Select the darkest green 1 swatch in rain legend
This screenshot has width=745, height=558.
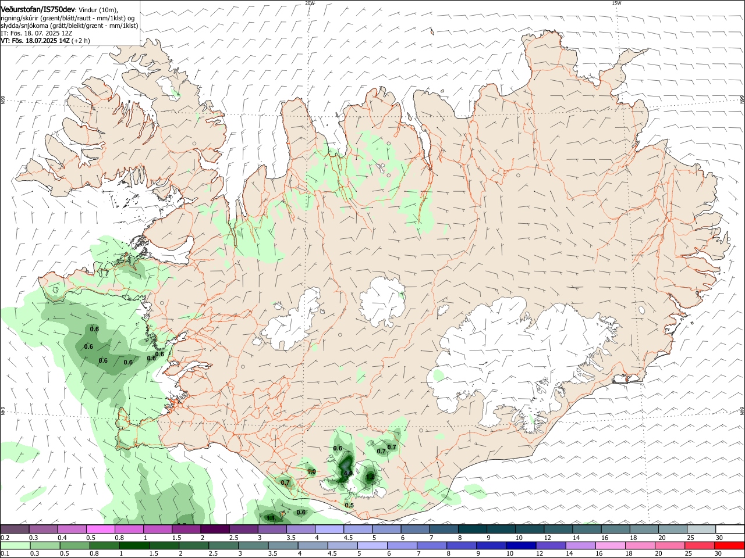(x=134, y=545)
